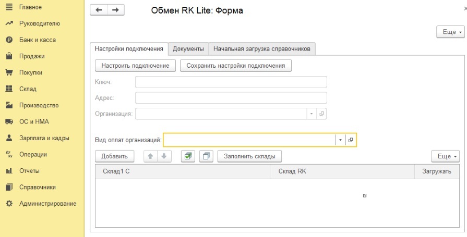The image size is (467, 237).
Task: Open the Администрирование section
Action: pos(47,204)
